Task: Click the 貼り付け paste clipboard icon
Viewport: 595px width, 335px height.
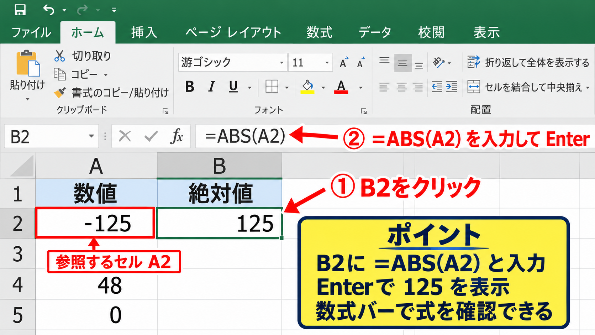Action: coord(27,63)
